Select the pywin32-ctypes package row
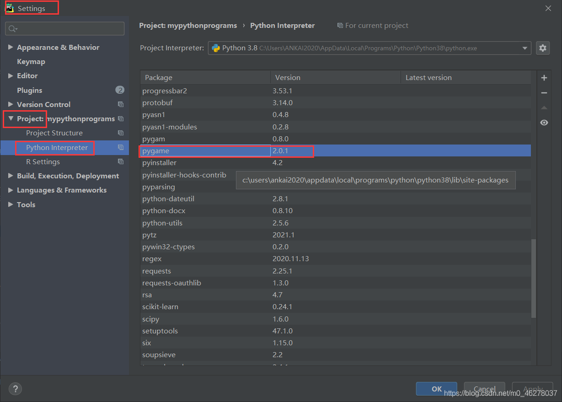Screen dimensions: 562x402 click(x=336, y=247)
